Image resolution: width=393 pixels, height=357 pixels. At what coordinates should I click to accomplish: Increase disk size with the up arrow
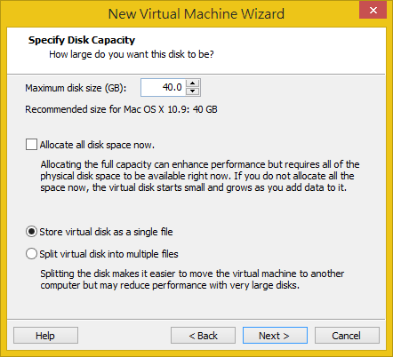coord(193,83)
